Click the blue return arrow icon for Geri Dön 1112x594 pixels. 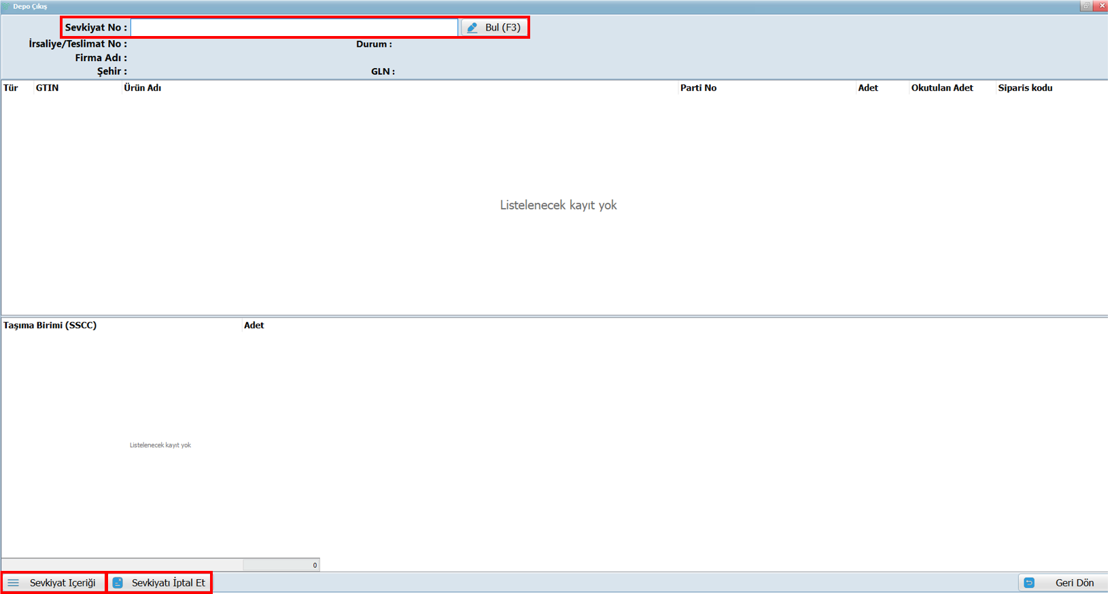pos(1029,583)
